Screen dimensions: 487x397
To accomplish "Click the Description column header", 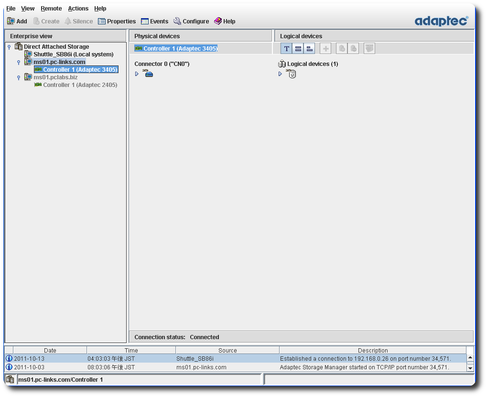I will pos(373,351).
